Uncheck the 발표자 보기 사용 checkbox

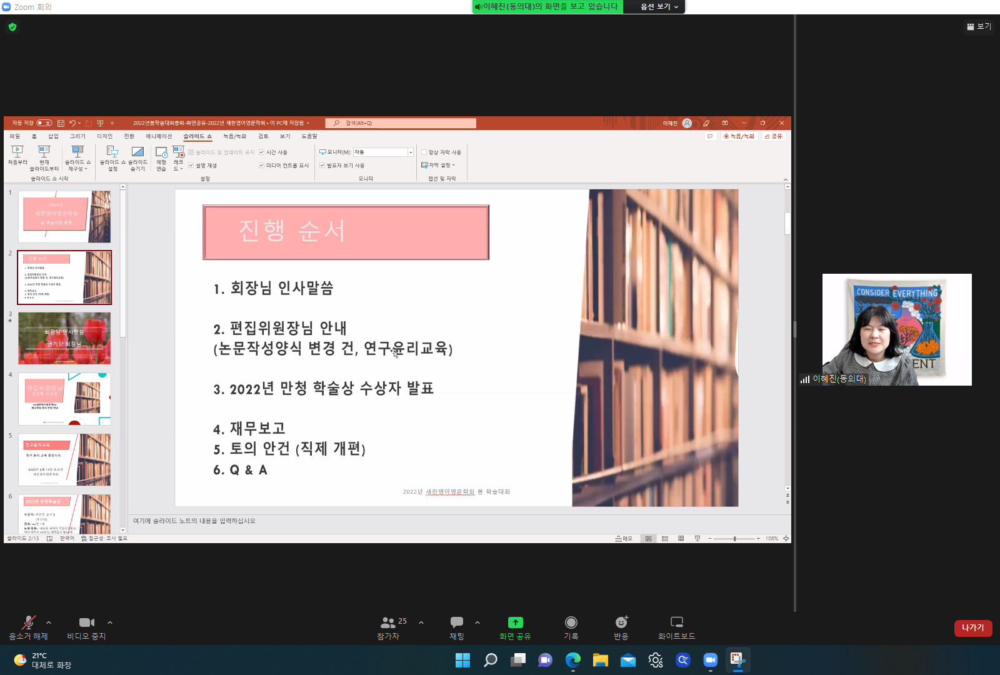click(322, 166)
